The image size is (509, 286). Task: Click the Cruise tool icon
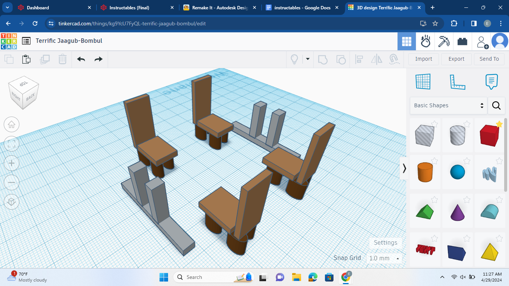coord(394,59)
